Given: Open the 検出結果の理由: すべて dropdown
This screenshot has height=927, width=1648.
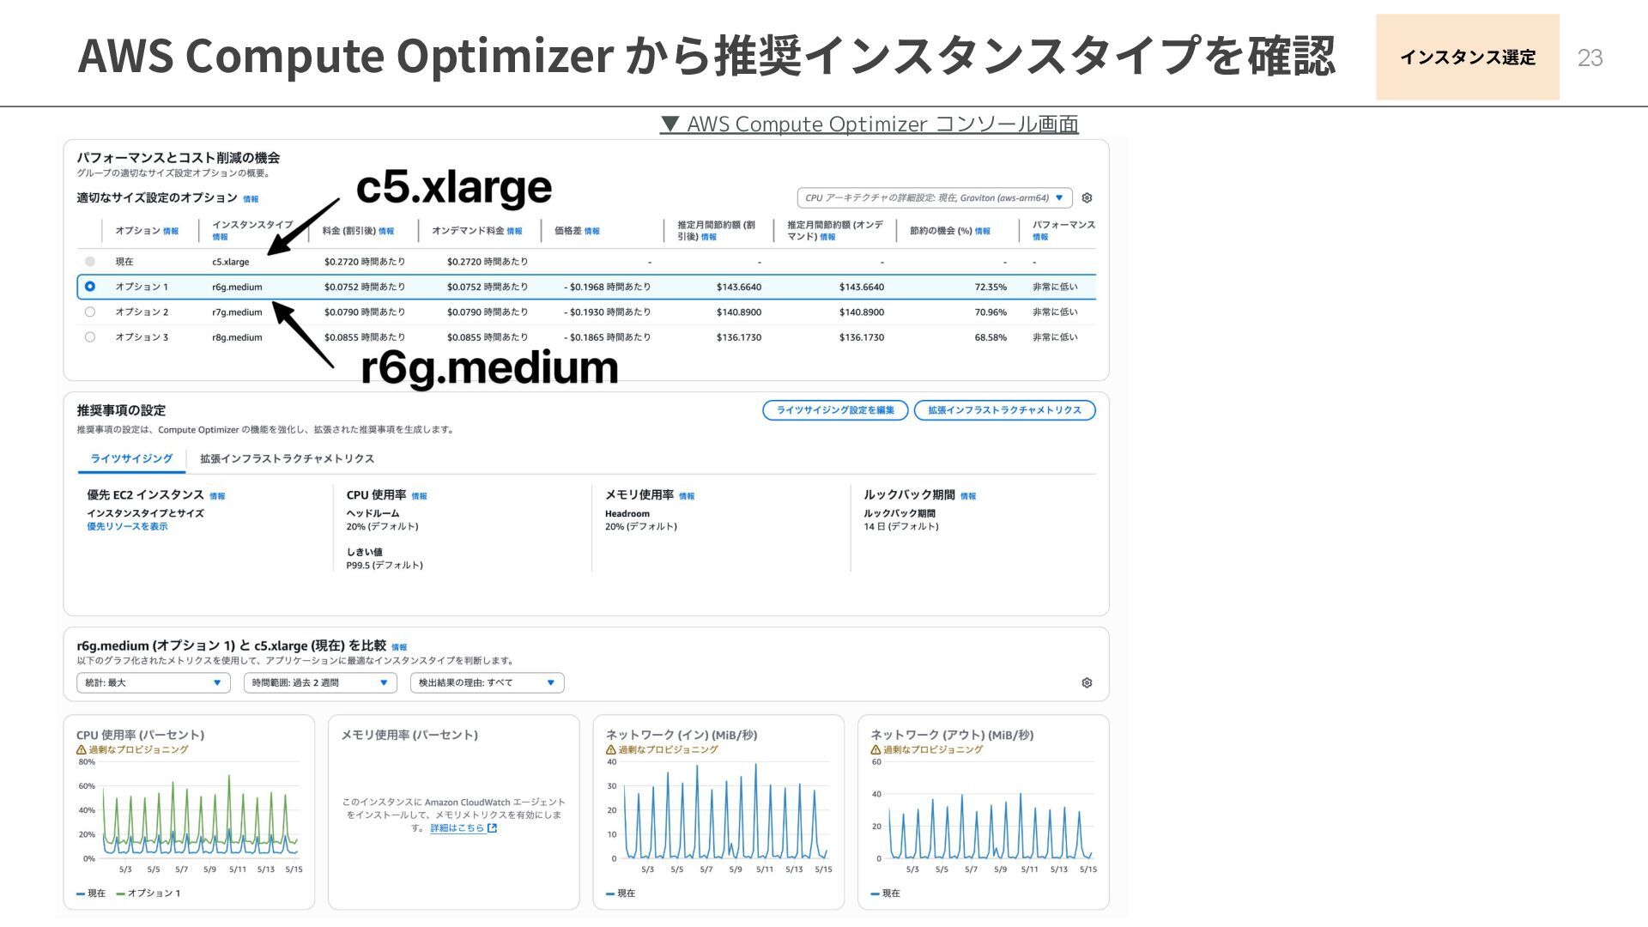Looking at the screenshot, I should click(487, 683).
